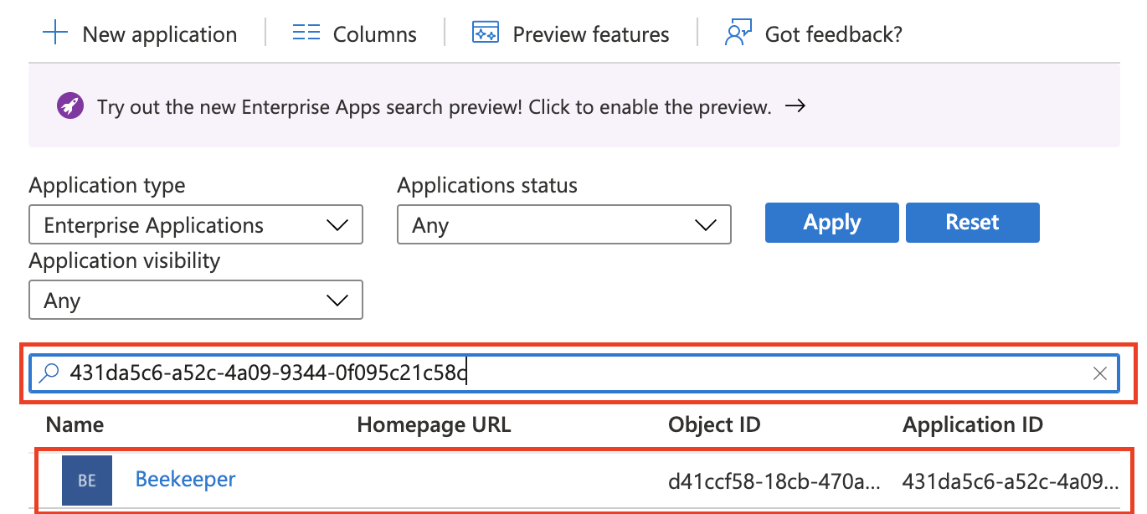The height and width of the screenshot is (514, 1147).
Task: Click the magnifier icon in search box
Action: 50,373
